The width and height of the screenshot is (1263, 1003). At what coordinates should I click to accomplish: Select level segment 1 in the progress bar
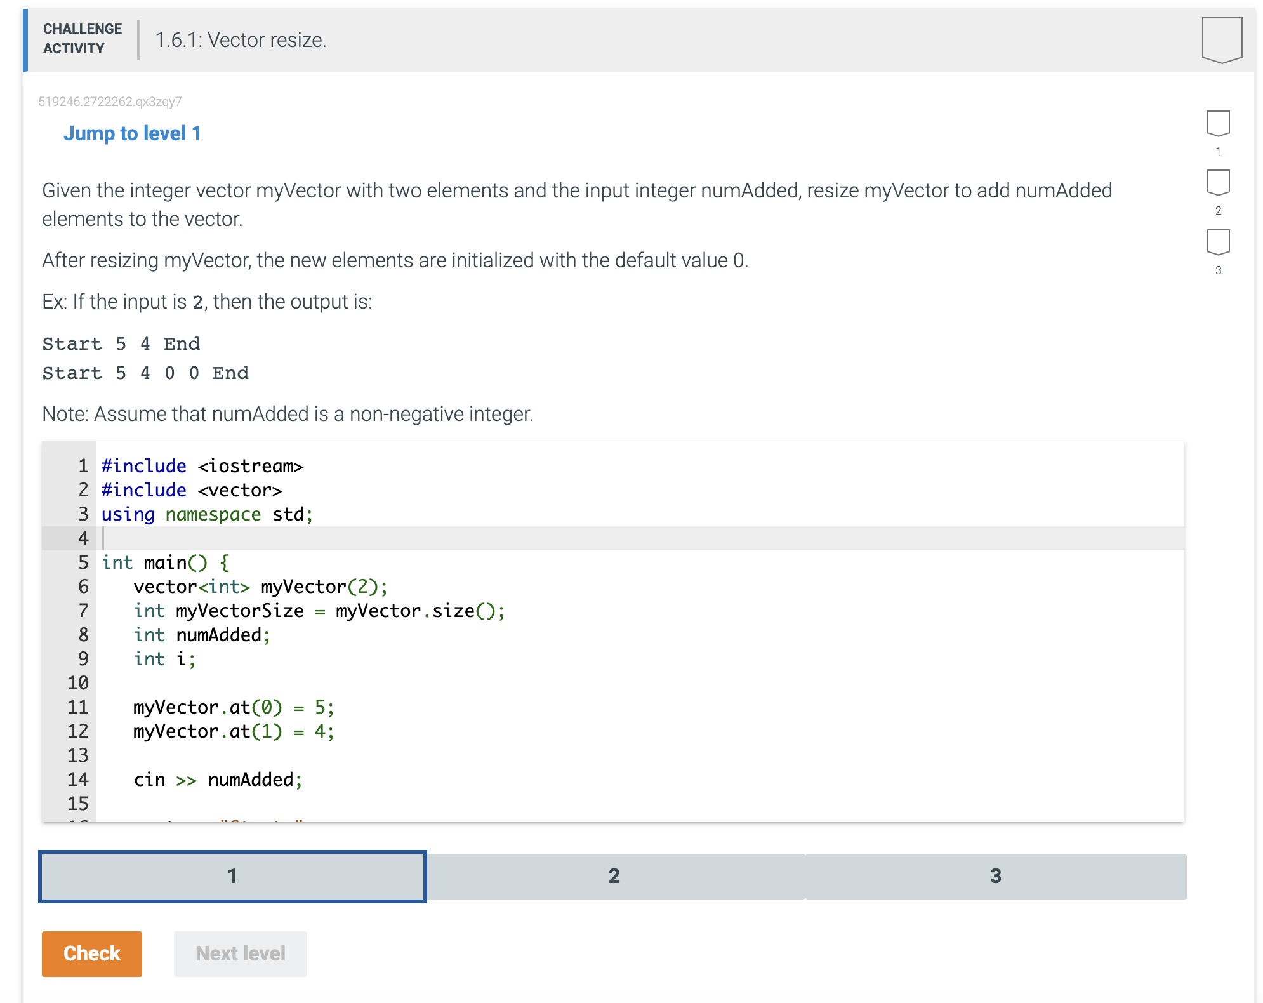click(x=232, y=877)
